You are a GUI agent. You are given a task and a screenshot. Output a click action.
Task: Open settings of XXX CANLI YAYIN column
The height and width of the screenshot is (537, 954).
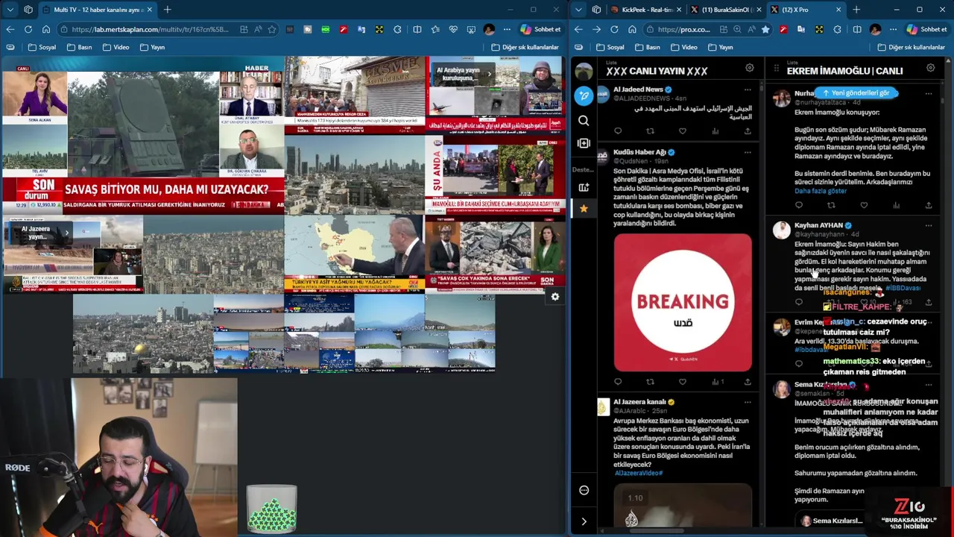coord(749,69)
